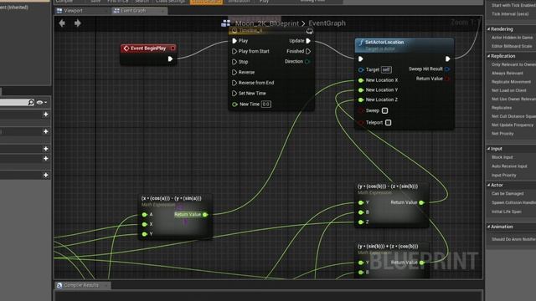
Task: Click the Timeline Direction output pin
Action: click(x=307, y=61)
